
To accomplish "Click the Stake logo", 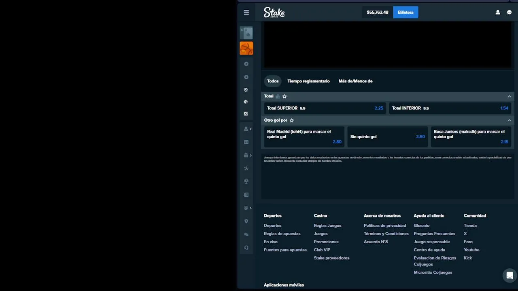I will (274, 12).
